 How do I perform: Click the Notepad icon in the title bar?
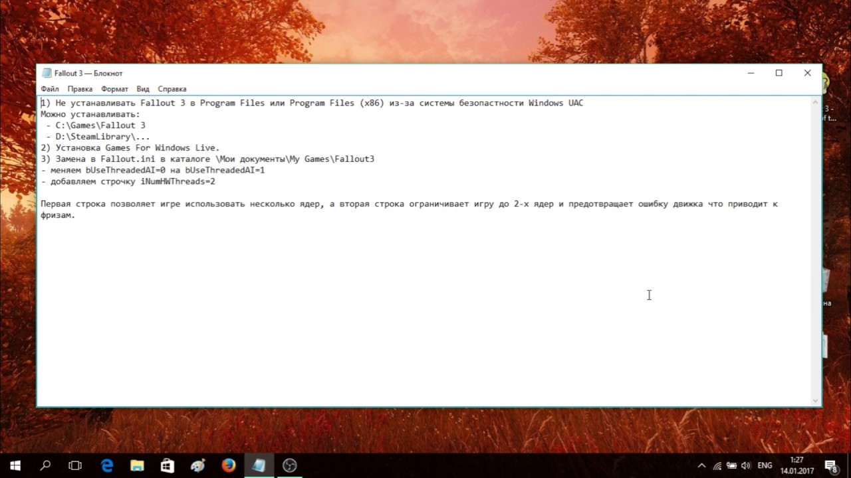[47, 73]
